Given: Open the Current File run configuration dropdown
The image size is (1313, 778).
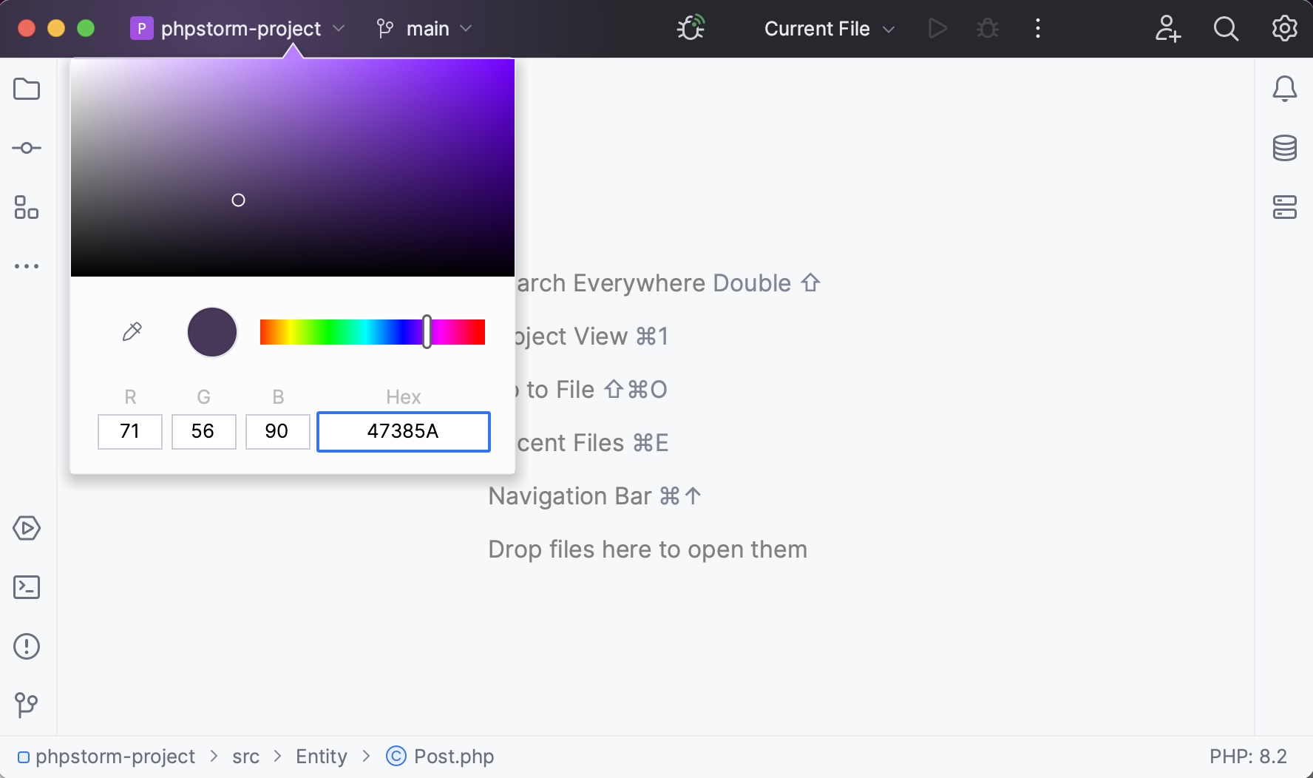Looking at the screenshot, I should 828,29.
